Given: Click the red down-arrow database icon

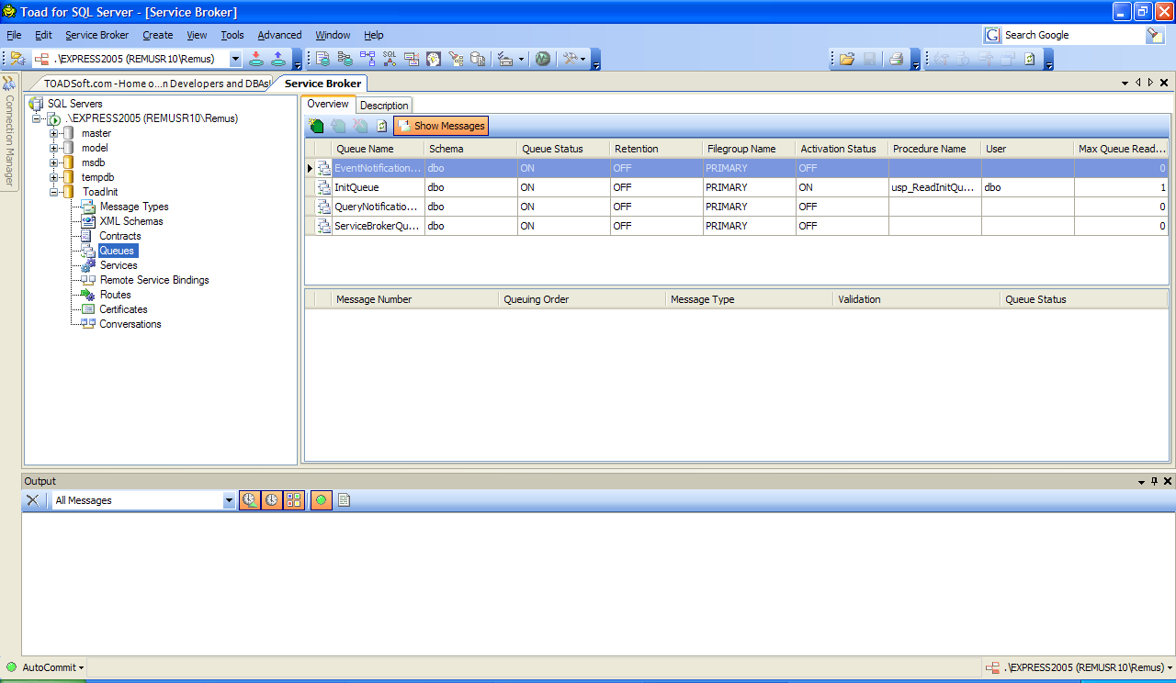Looking at the screenshot, I should [255, 59].
